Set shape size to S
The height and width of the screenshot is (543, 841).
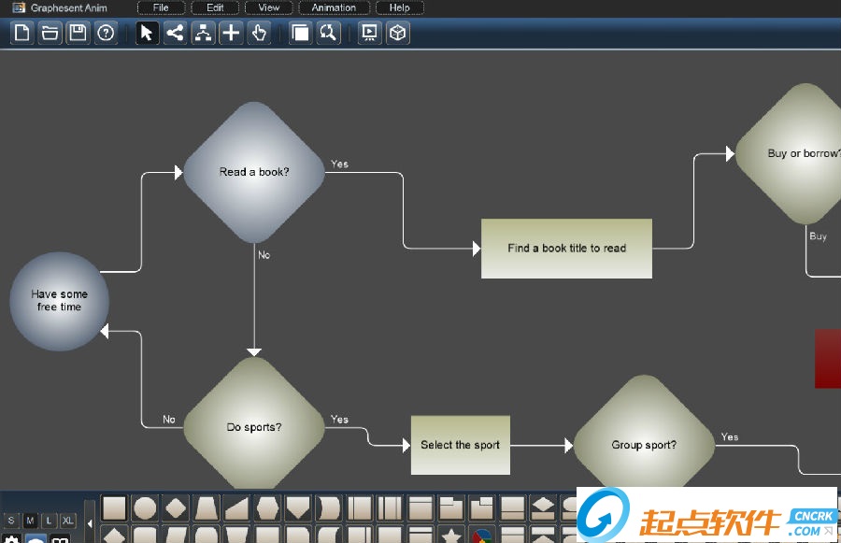[11, 521]
